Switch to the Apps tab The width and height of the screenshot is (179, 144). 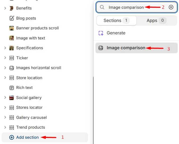pos(156,20)
